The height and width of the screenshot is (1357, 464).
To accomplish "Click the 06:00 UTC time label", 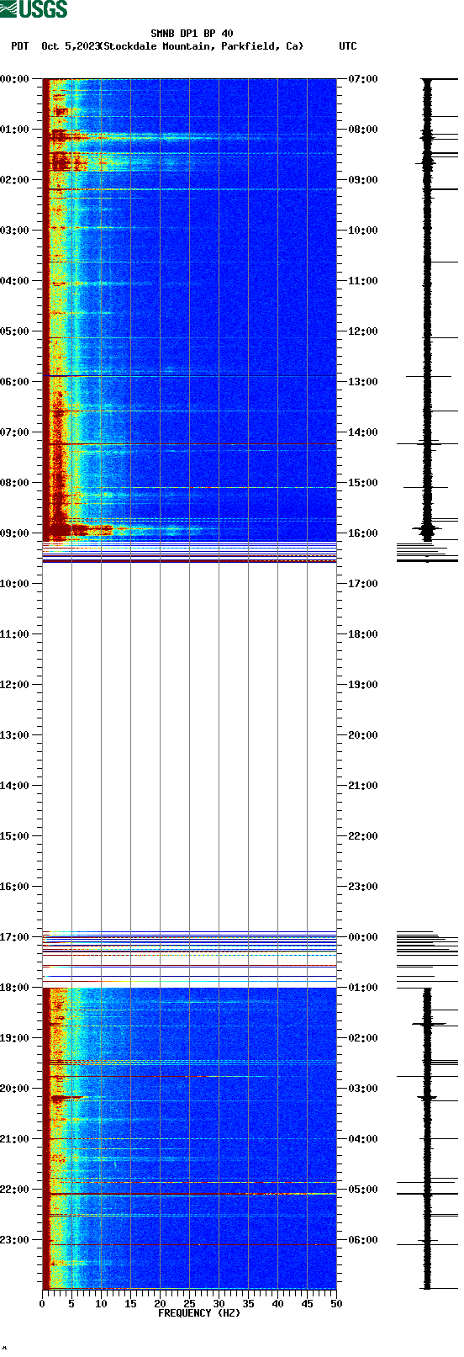I will coord(363,1240).
